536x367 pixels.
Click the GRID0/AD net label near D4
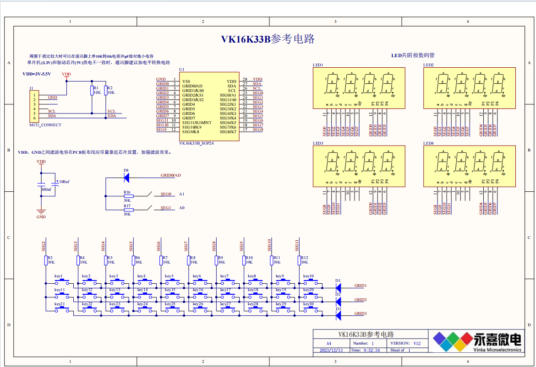click(170, 175)
